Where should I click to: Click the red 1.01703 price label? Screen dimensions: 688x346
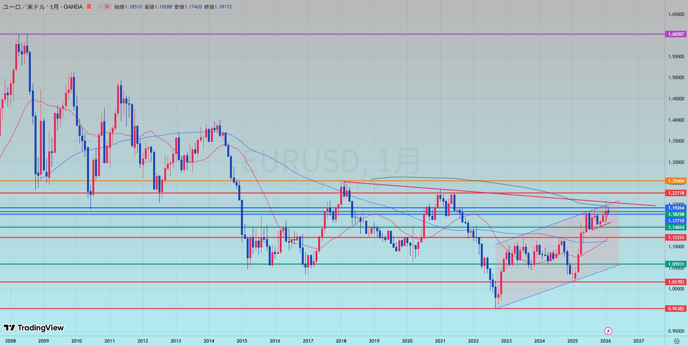676,282
